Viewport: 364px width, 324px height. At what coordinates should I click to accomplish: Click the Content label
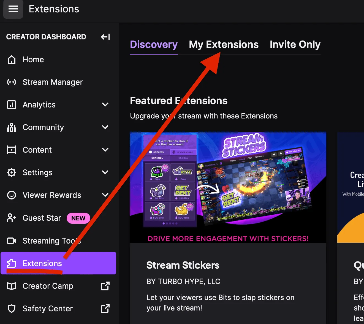coord(37,150)
